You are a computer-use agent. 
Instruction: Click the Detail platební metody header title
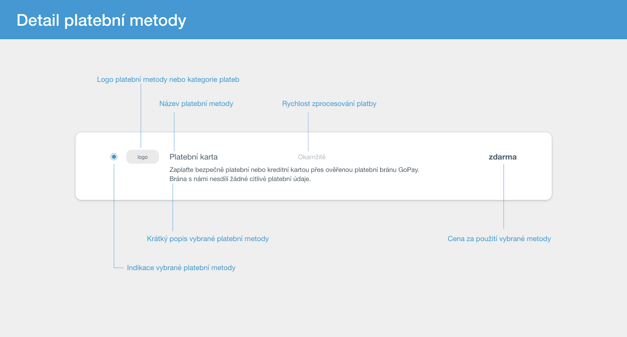pos(101,20)
